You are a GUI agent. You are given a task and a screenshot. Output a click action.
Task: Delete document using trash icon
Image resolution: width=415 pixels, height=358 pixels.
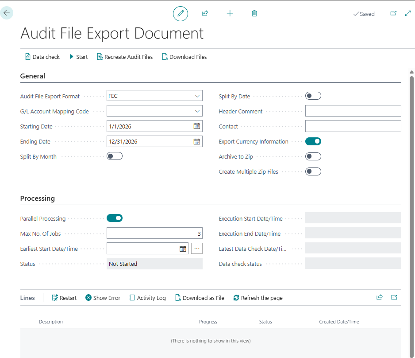(254, 13)
